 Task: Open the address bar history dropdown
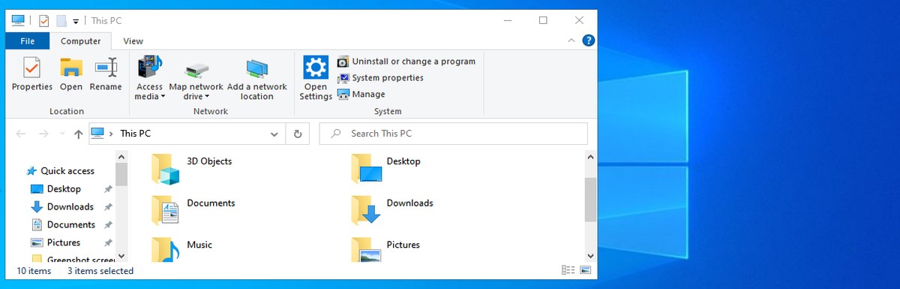click(274, 134)
